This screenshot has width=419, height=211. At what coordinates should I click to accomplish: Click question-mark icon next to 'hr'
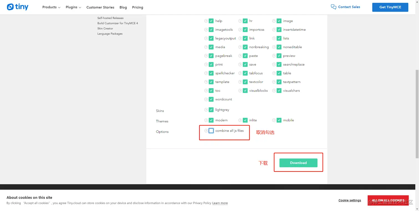[240, 21]
